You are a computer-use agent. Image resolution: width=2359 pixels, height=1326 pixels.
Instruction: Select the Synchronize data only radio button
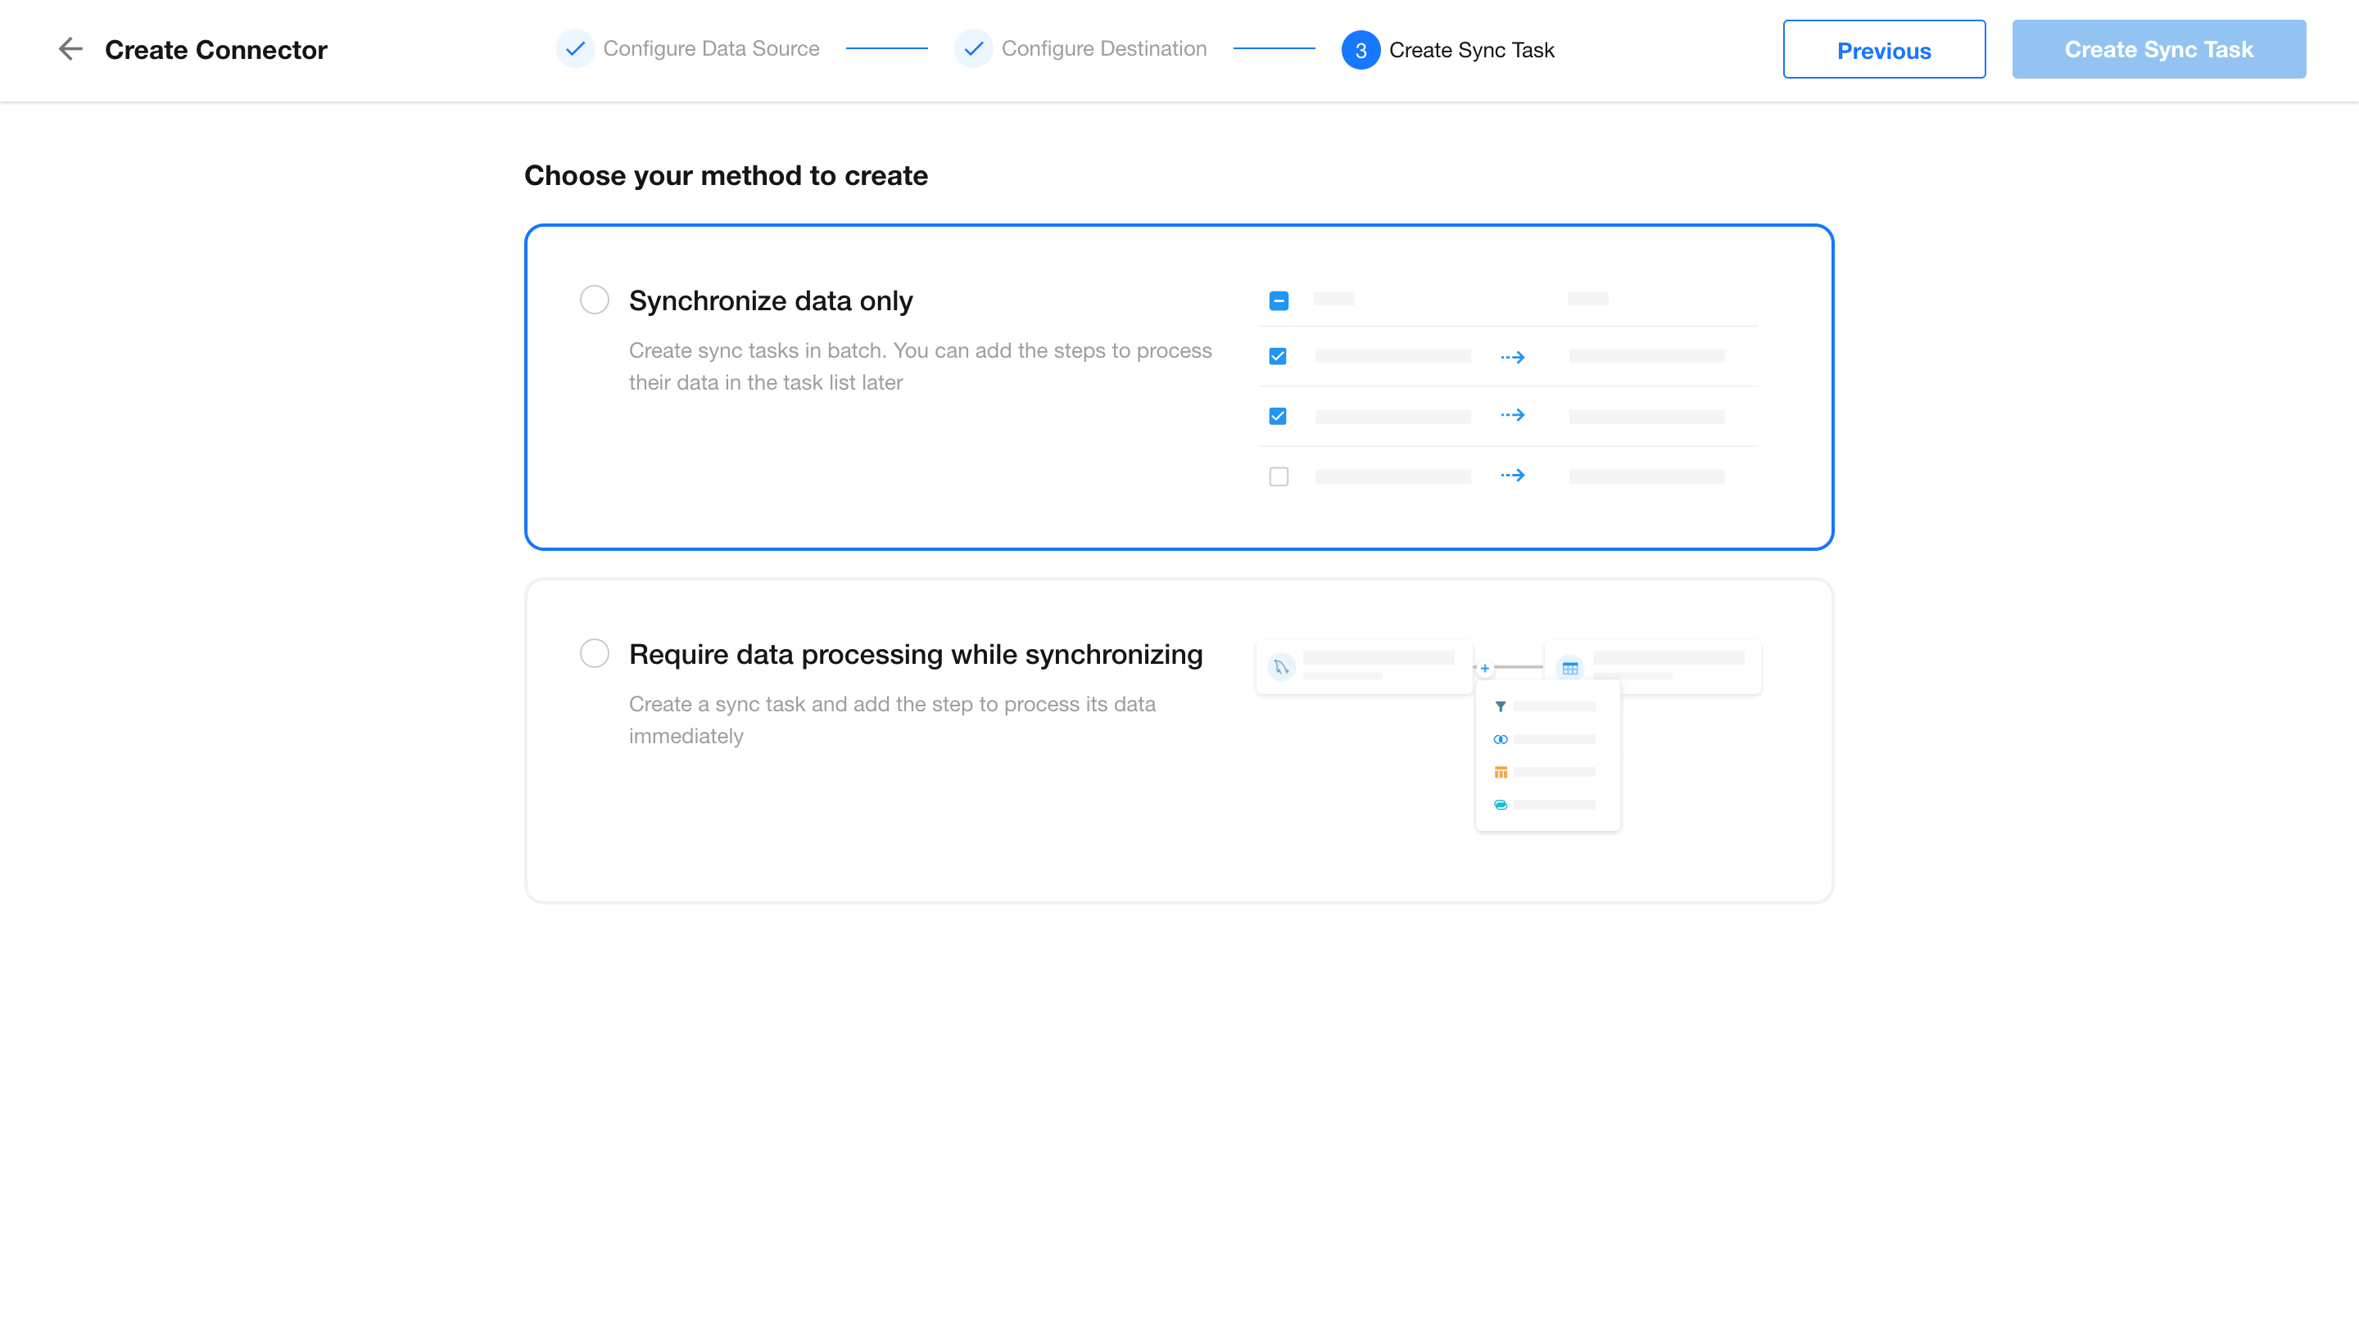point(595,300)
